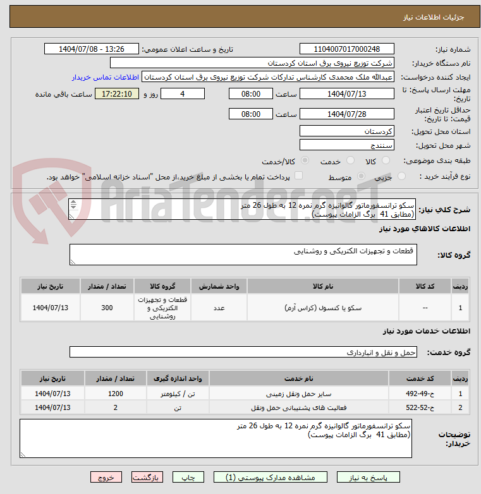The height and width of the screenshot is (494, 481).
Task: Click the شماره نیاز field 1104007017000248
Action: (x=347, y=49)
